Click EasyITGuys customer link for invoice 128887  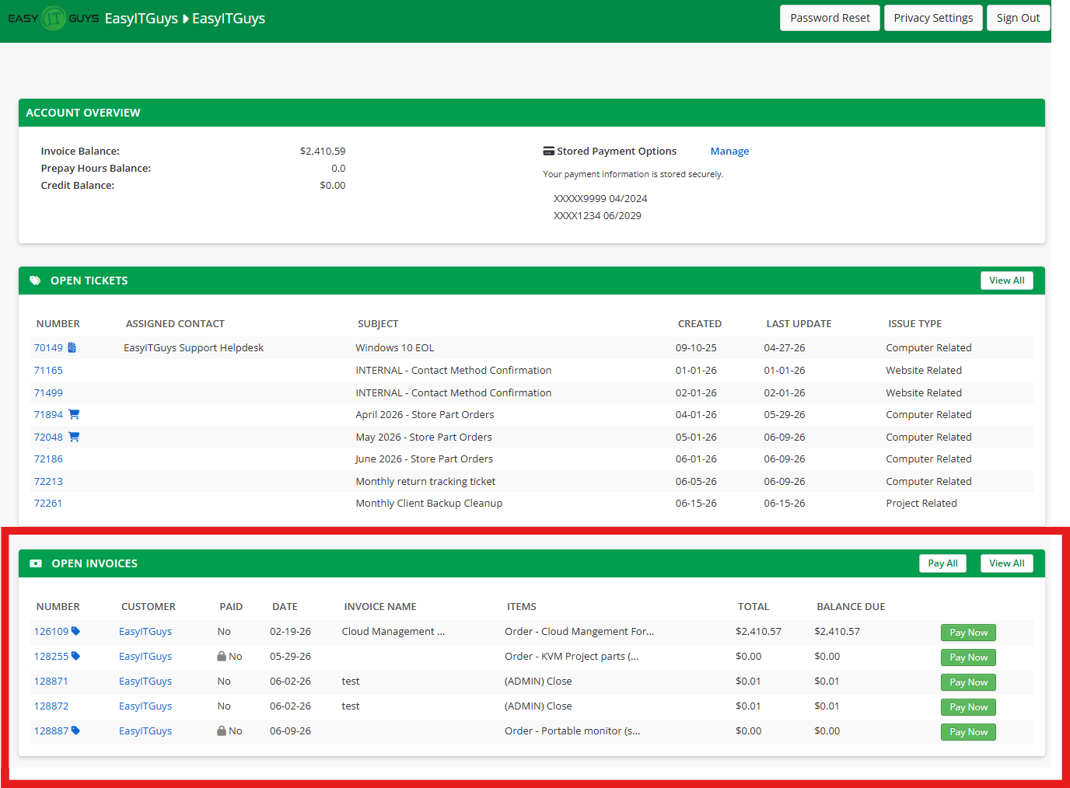[145, 730]
